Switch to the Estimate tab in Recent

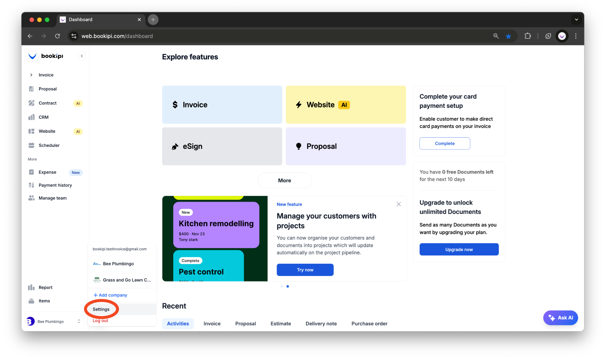[280, 324]
